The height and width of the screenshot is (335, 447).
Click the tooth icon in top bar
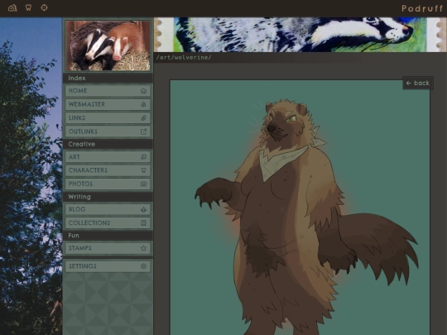pyautogui.click(x=28, y=7)
